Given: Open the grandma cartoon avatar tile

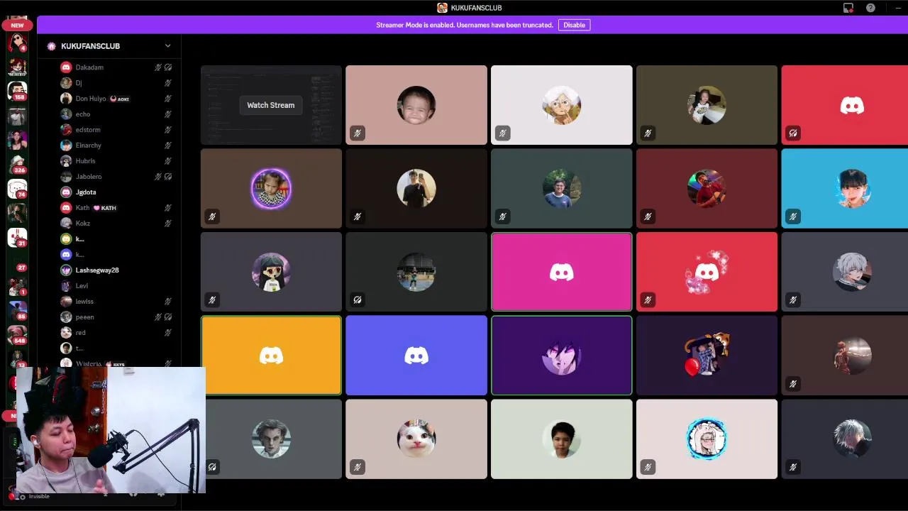Looking at the screenshot, I should (561, 105).
